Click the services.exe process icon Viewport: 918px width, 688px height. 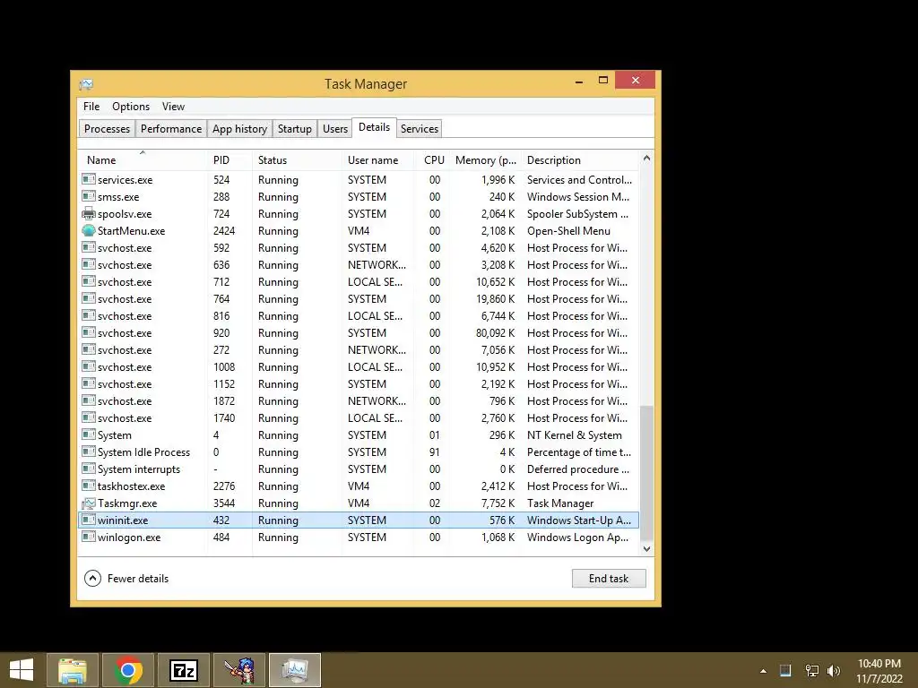tap(89, 179)
